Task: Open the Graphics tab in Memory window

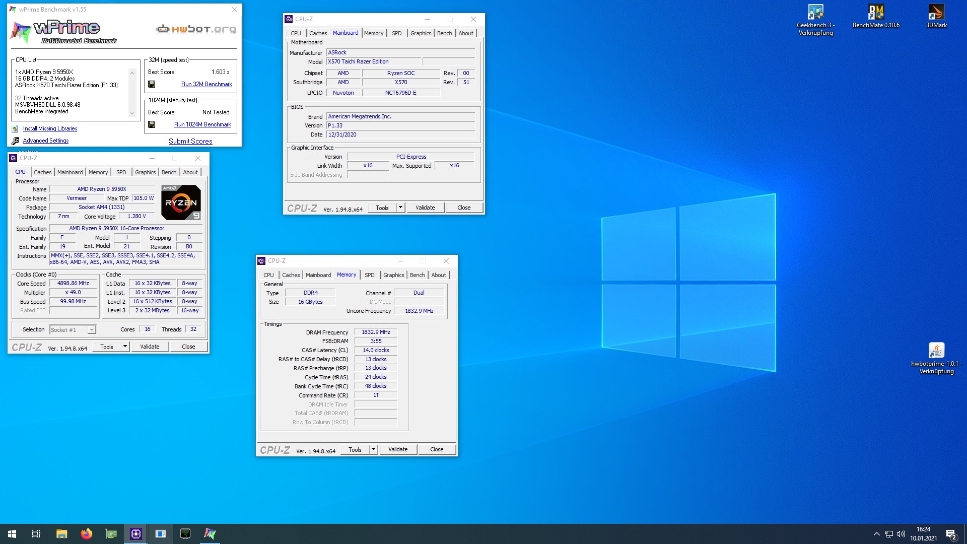Action: (394, 275)
